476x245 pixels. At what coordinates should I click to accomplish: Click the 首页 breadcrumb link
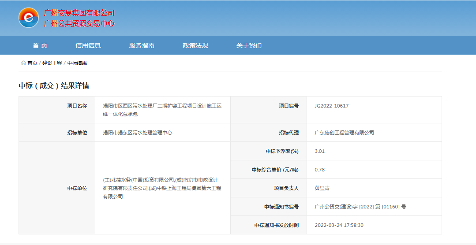tap(32, 63)
